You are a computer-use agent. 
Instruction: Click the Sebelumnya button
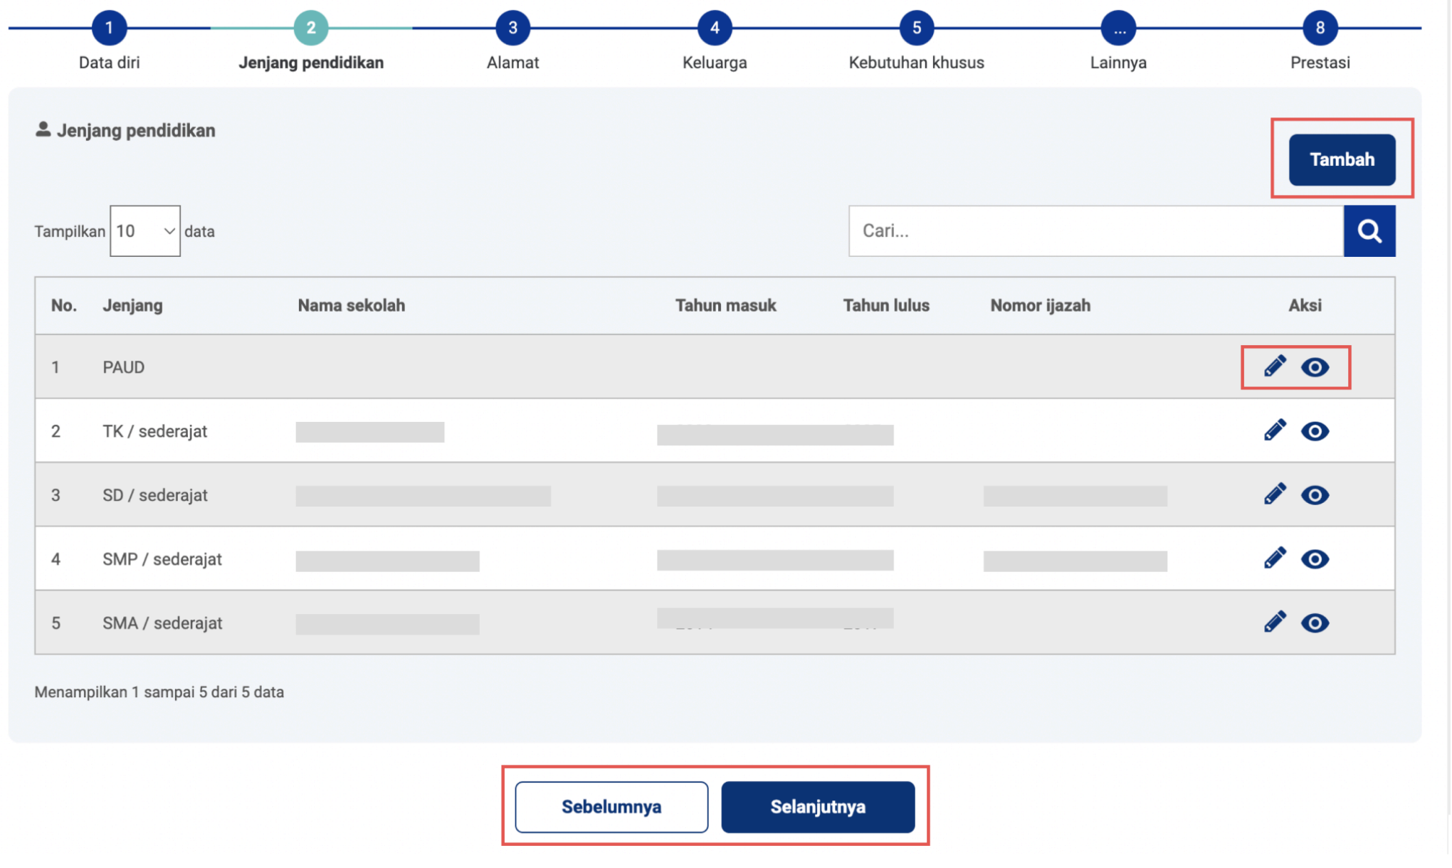click(x=611, y=807)
